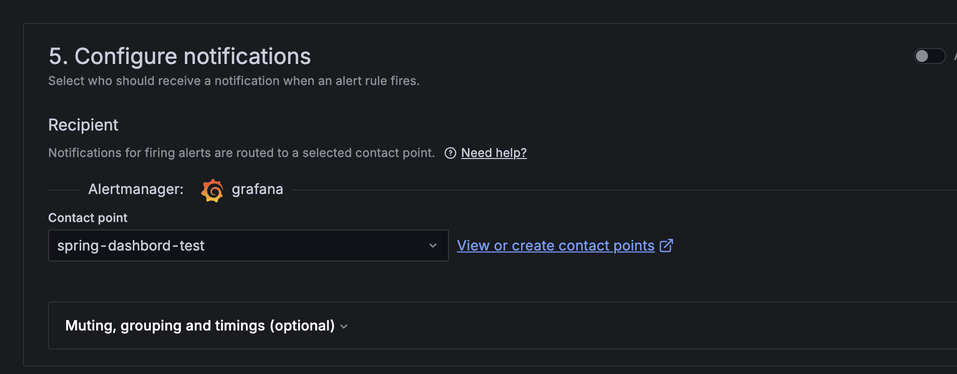Click the external-link icon after contact points
The width and height of the screenshot is (957, 374).
(x=666, y=245)
